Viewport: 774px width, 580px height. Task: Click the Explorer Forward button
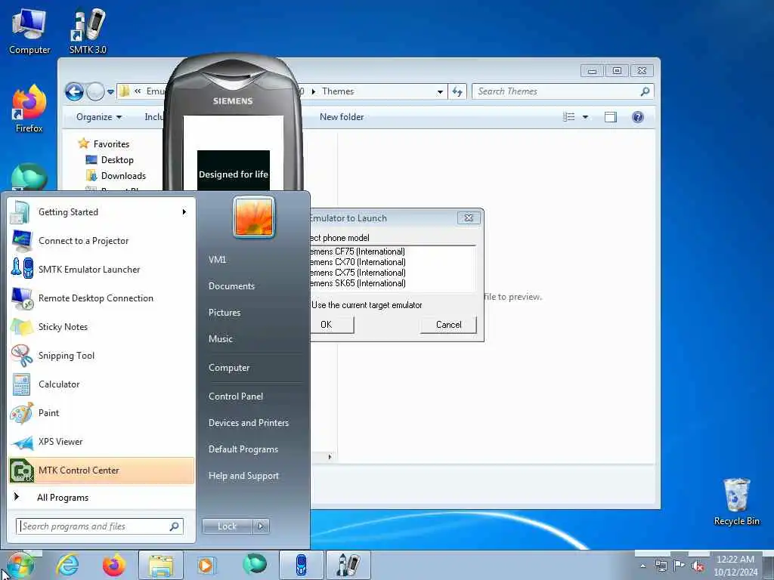[x=95, y=91]
